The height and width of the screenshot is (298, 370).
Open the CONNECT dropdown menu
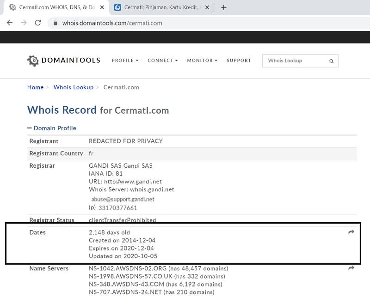(x=163, y=61)
